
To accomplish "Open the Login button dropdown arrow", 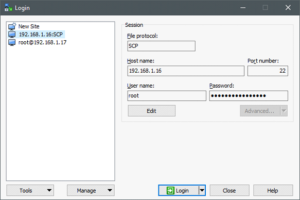I will tap(202, 190).
